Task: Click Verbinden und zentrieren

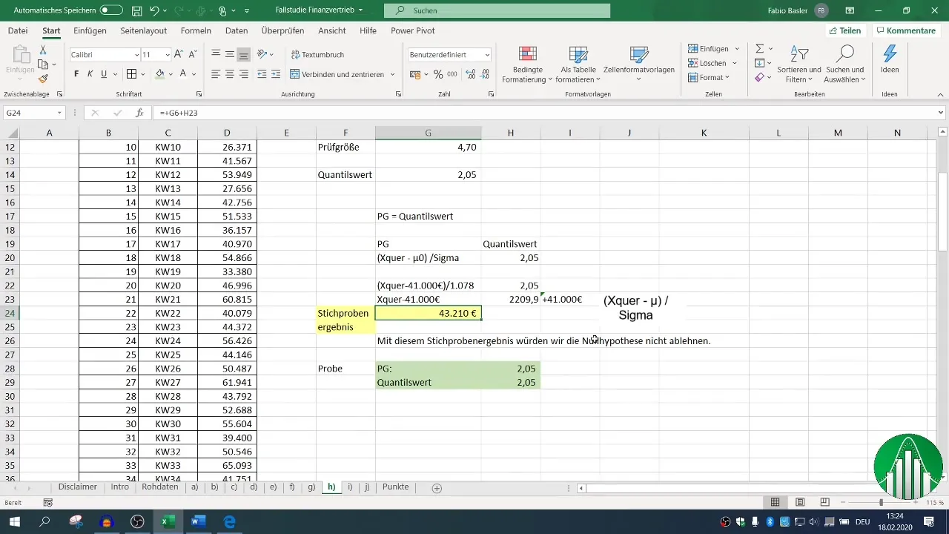Action: (337, 74)
